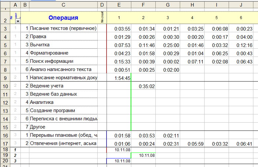Open the filter dropdown in cell A2
258x167 pixels.
click(18, 21)
